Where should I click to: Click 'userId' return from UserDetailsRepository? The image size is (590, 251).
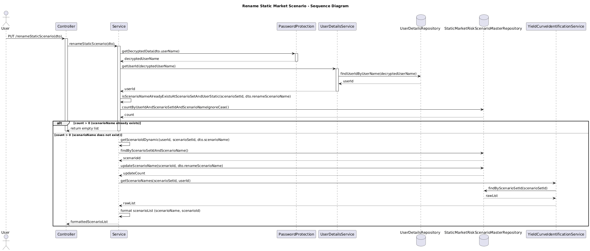pos(348,81)
